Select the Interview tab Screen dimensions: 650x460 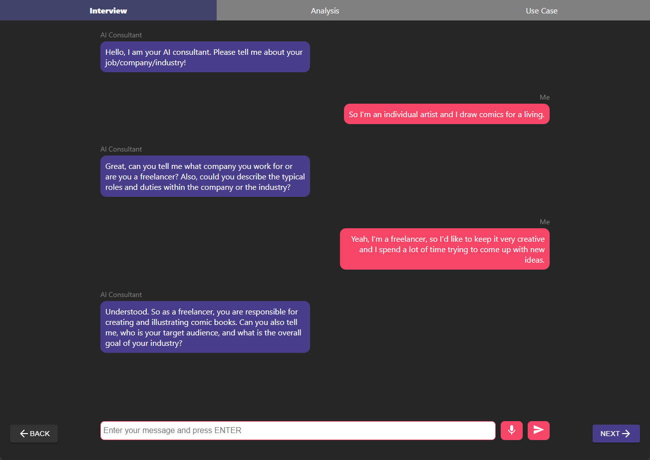[108, 10]
